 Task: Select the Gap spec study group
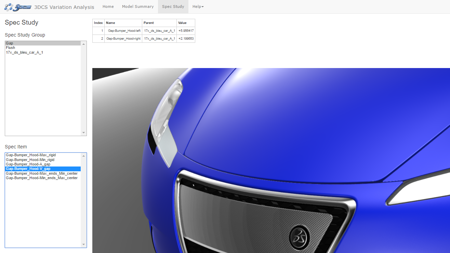tap(21, 43)
